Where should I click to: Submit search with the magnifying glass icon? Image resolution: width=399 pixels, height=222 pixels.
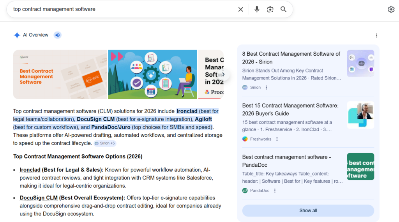click(283, 9)
